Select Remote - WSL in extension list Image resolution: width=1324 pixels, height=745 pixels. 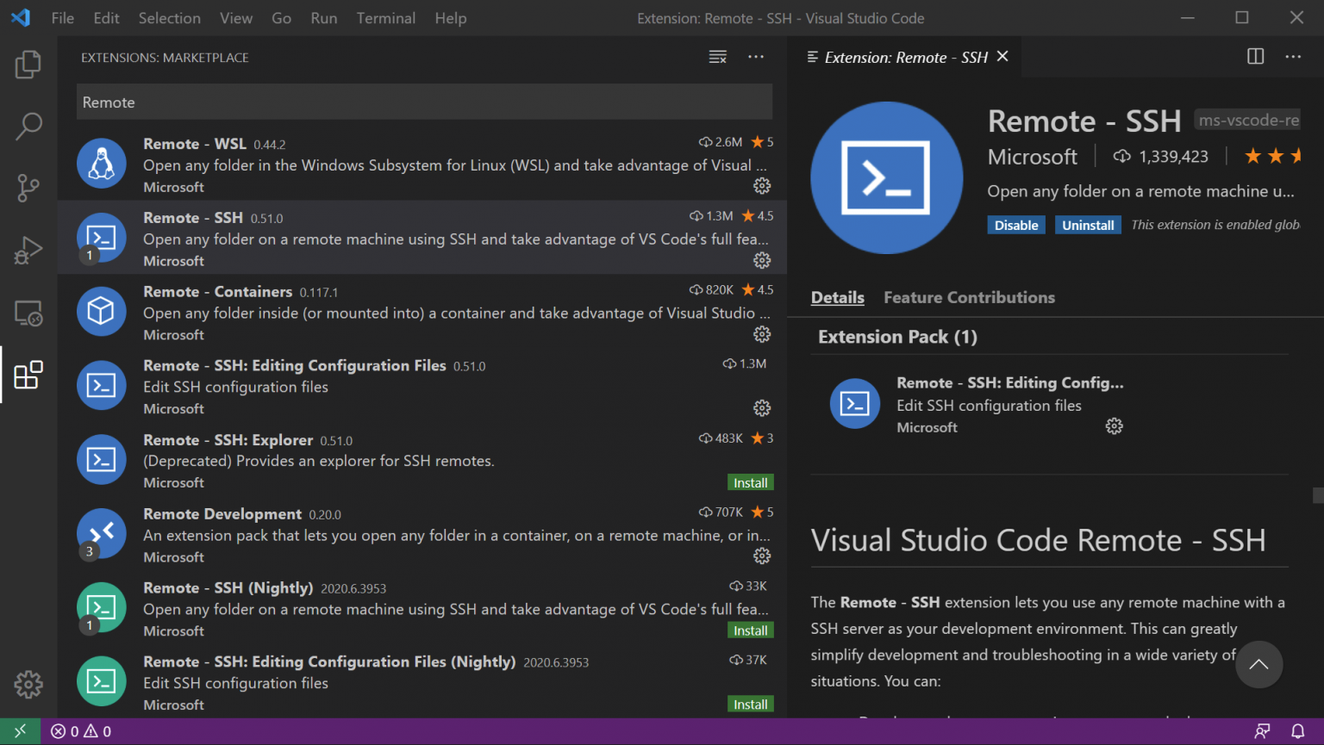pos(422,164)
